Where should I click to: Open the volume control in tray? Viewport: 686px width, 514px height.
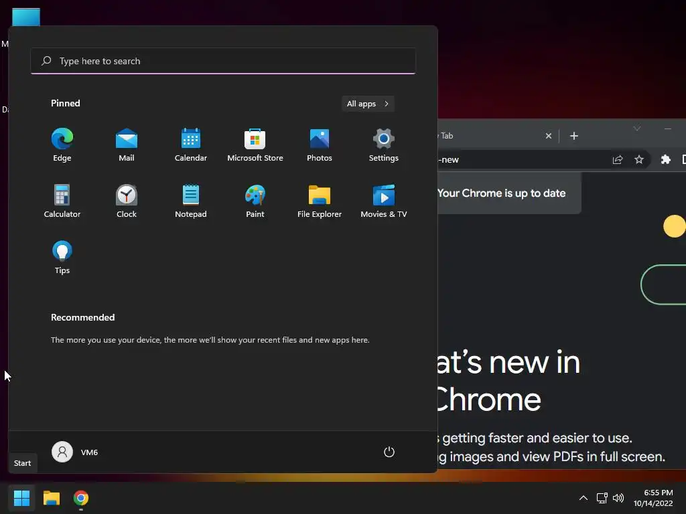(618, 498)
